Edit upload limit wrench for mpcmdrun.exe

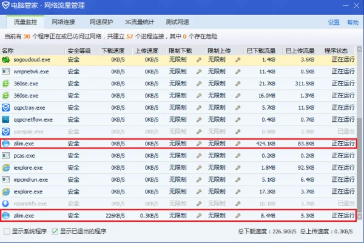tap(238, 179)
